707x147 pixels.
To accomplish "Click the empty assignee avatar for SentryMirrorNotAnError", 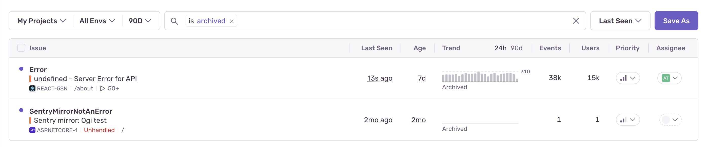I will (666, 120).
